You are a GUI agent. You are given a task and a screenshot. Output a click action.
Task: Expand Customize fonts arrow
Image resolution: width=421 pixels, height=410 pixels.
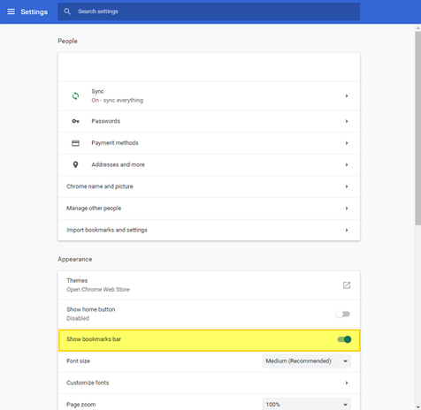[347, 383]
